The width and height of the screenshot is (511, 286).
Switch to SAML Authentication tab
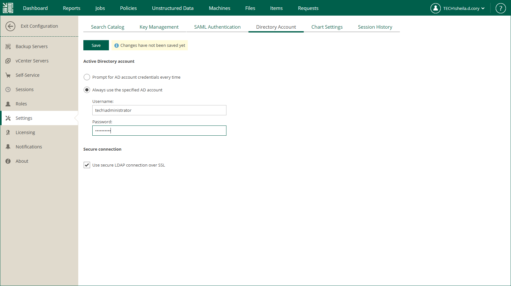coord(217,27)
